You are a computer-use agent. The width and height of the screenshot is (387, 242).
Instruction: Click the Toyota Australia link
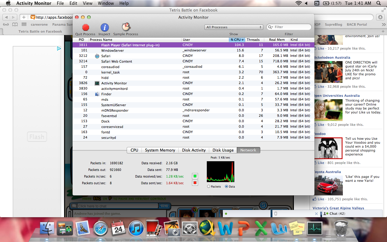tap(327, 172)
